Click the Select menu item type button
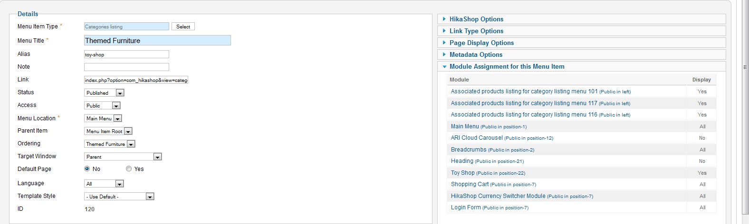The image size is (749, 224). pyautogui.click(x=183, y=27)
